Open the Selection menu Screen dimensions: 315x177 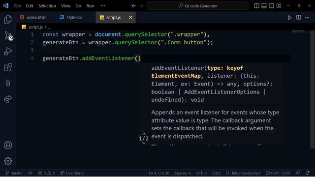coord(47,6)
